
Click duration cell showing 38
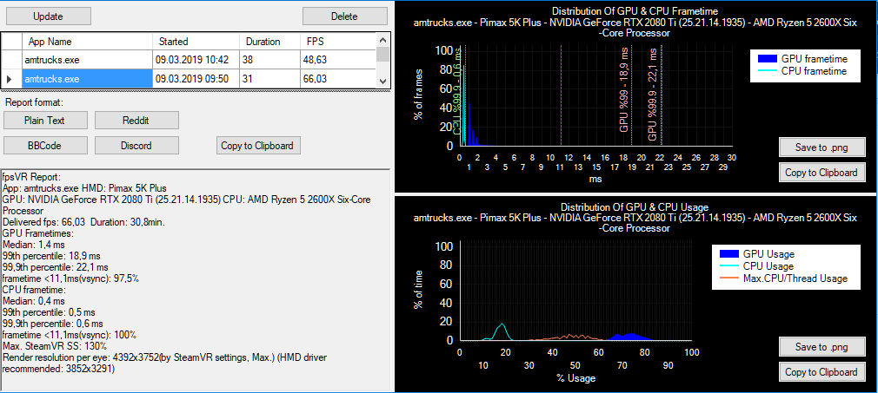[x=269, y=60]
